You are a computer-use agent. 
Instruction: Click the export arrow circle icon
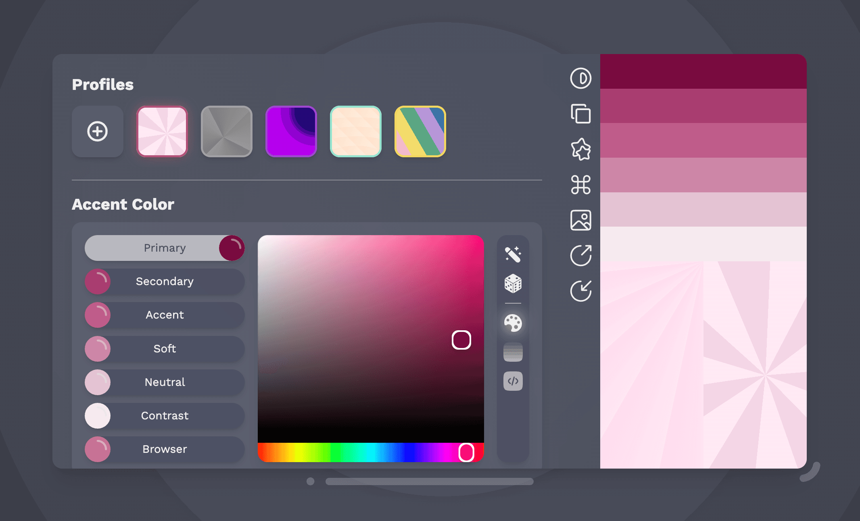tap(580, 256)
